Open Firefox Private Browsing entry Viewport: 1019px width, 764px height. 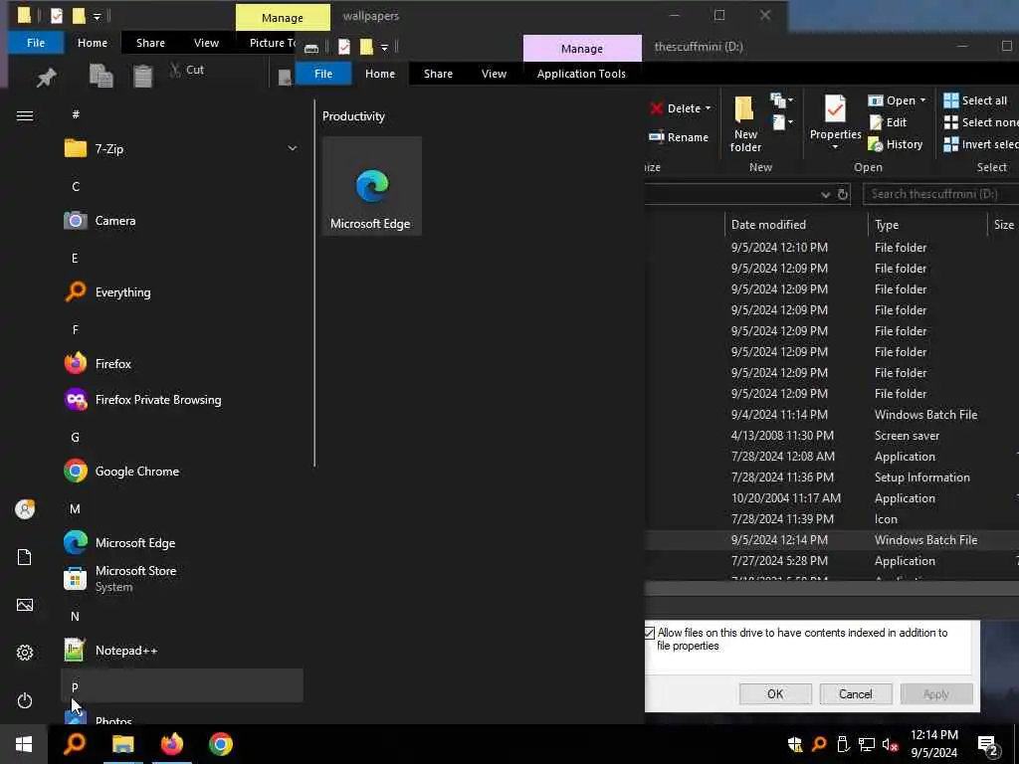[x=181, y=400]
